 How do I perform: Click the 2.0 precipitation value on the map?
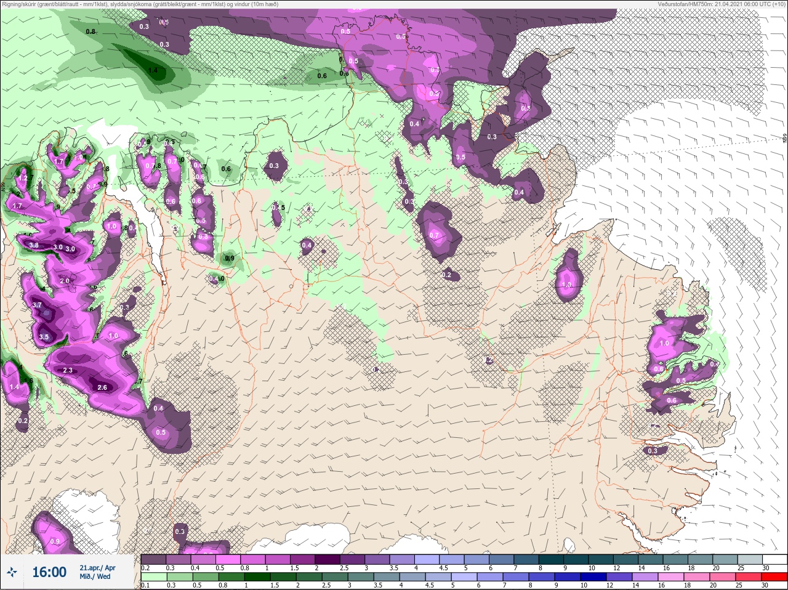pyautogui.click(x=64, y=281)
